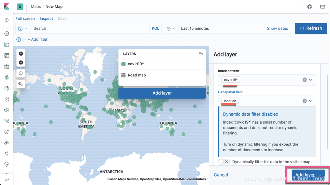
Task: Zoom in on the map with plus
Action: tap(21, 54)
